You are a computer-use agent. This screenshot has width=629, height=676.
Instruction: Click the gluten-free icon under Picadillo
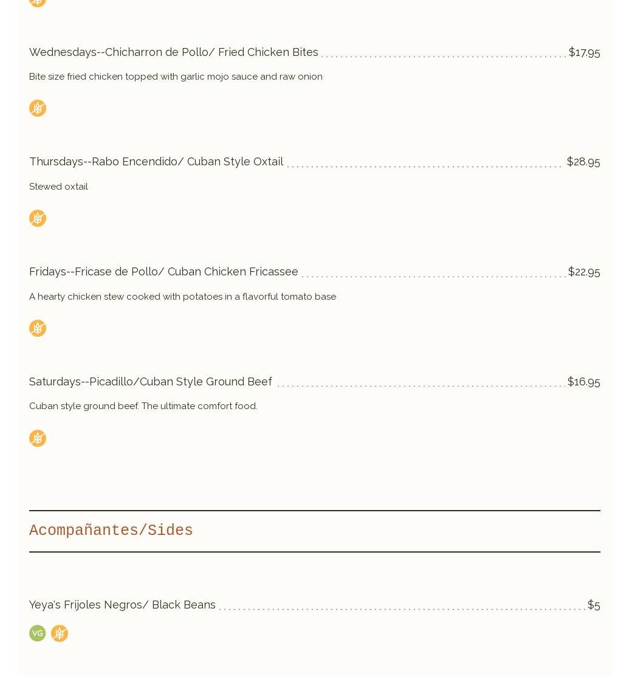tap(38, 438)
